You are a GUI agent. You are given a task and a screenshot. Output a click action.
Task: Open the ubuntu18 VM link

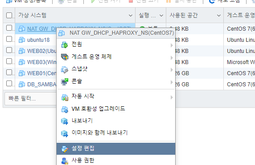(x=38, y=40)
